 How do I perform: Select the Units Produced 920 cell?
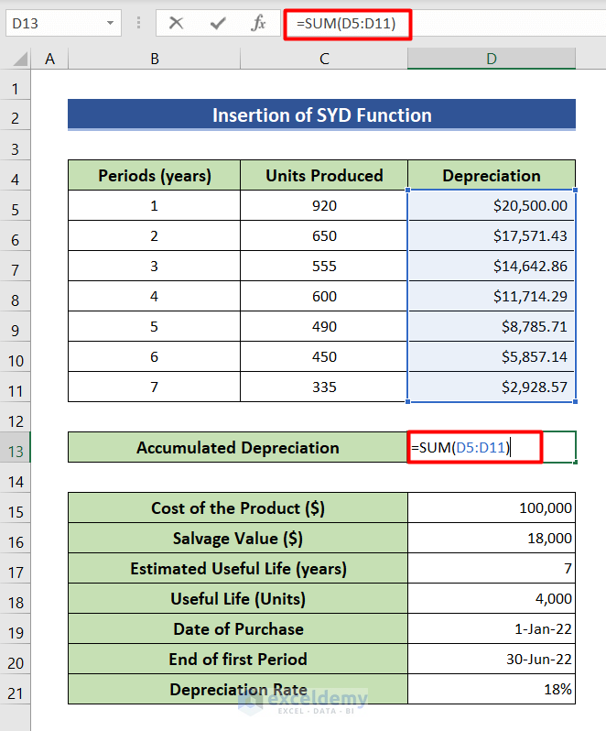tap(324, 206)
